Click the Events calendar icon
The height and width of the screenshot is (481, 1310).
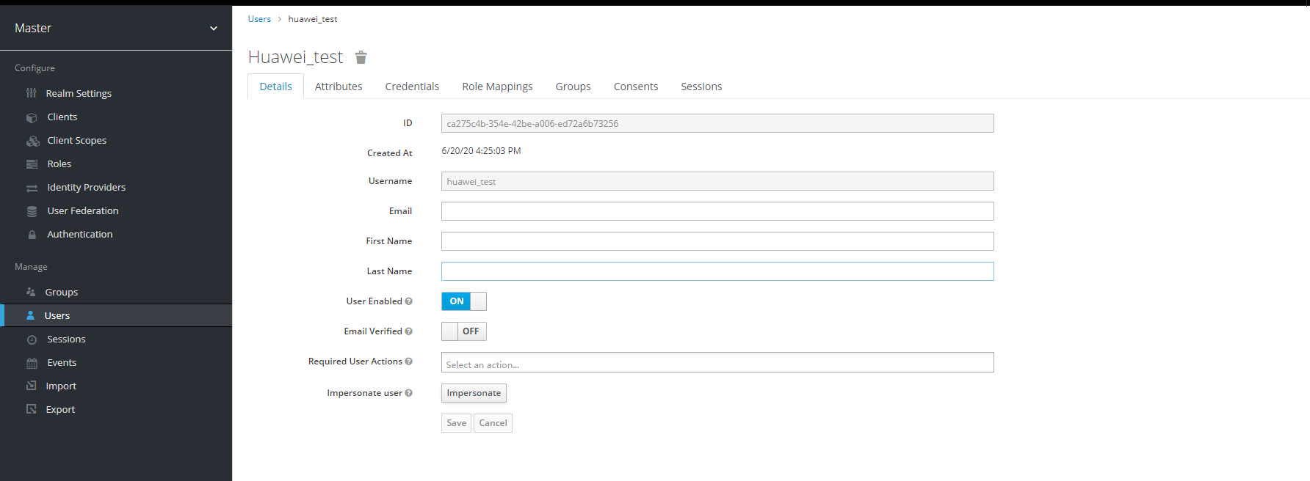pyautogui.click(x=32, y=363)
